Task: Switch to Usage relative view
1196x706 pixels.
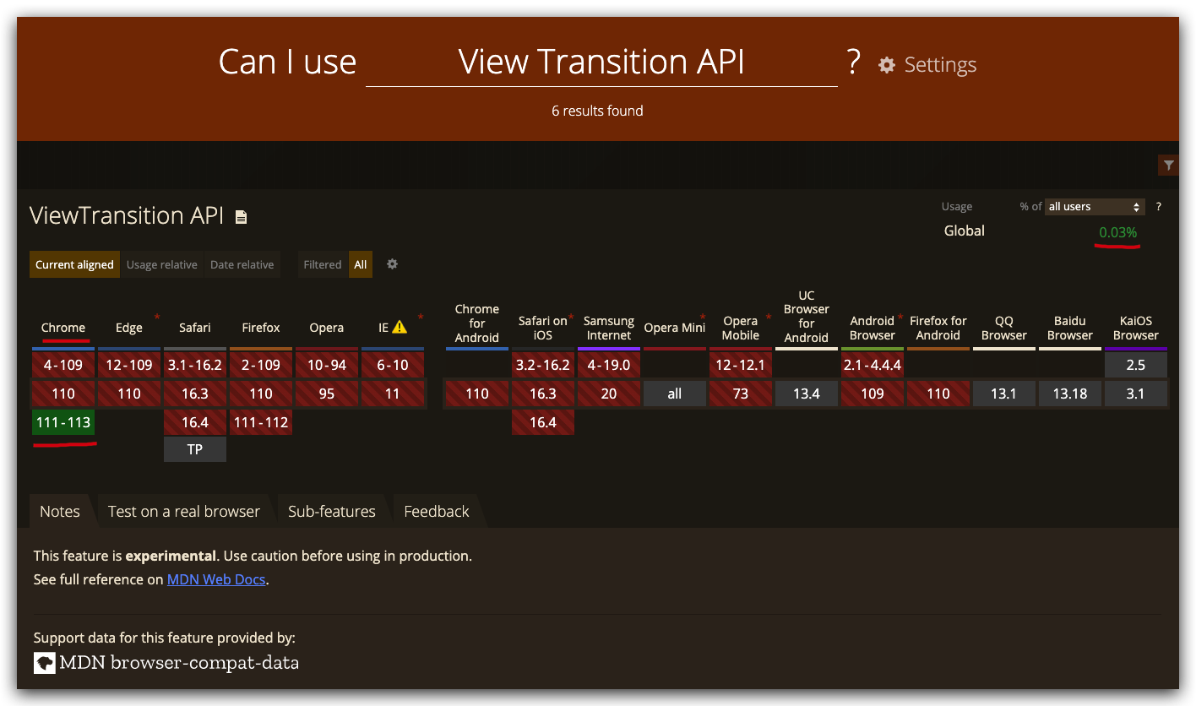Action: point(162,264)
